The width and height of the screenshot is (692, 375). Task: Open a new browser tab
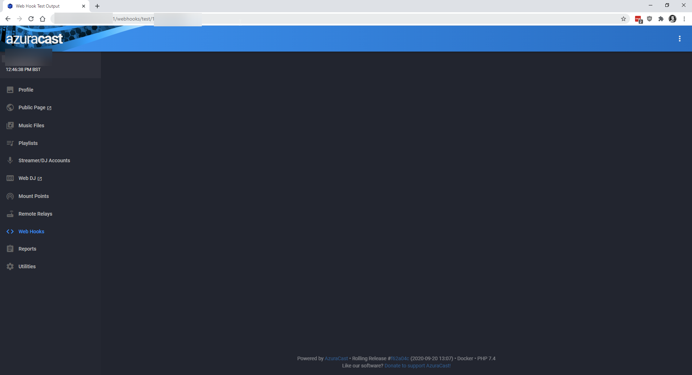97,6
